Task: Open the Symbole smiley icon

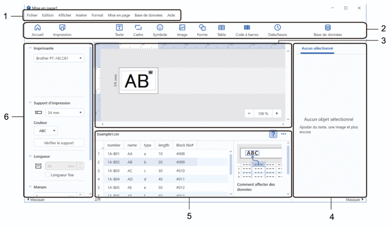Action: 160,28
